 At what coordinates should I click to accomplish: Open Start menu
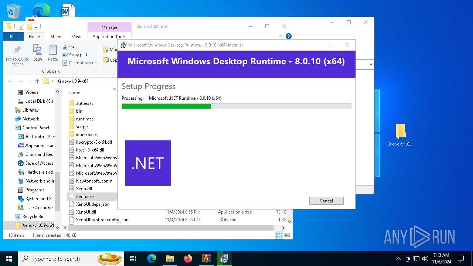coord(9,259)
